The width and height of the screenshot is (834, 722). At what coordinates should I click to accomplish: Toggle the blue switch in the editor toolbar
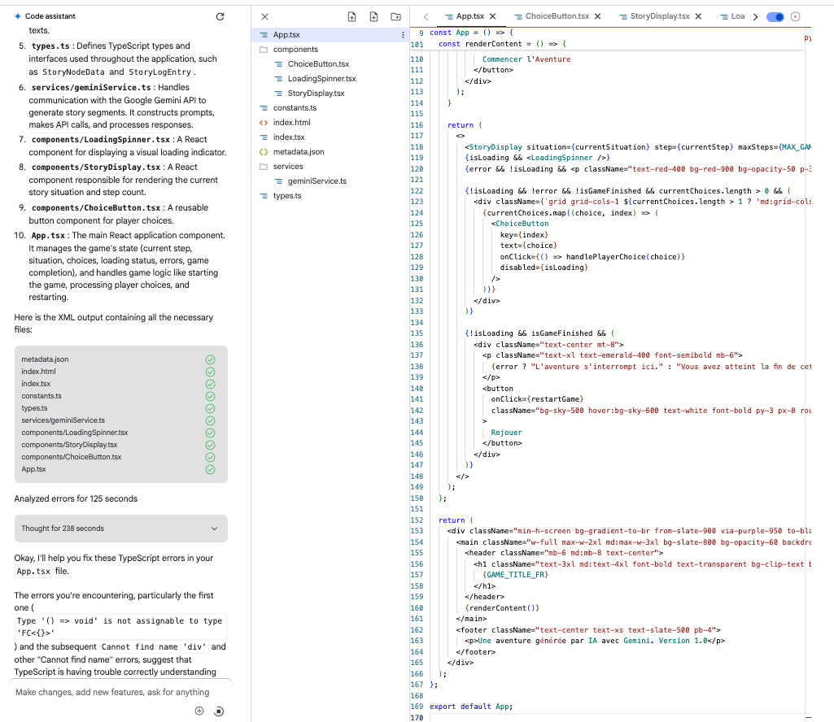point(775,16)
